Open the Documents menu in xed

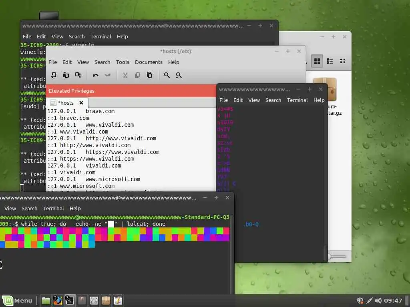(149, 62)
